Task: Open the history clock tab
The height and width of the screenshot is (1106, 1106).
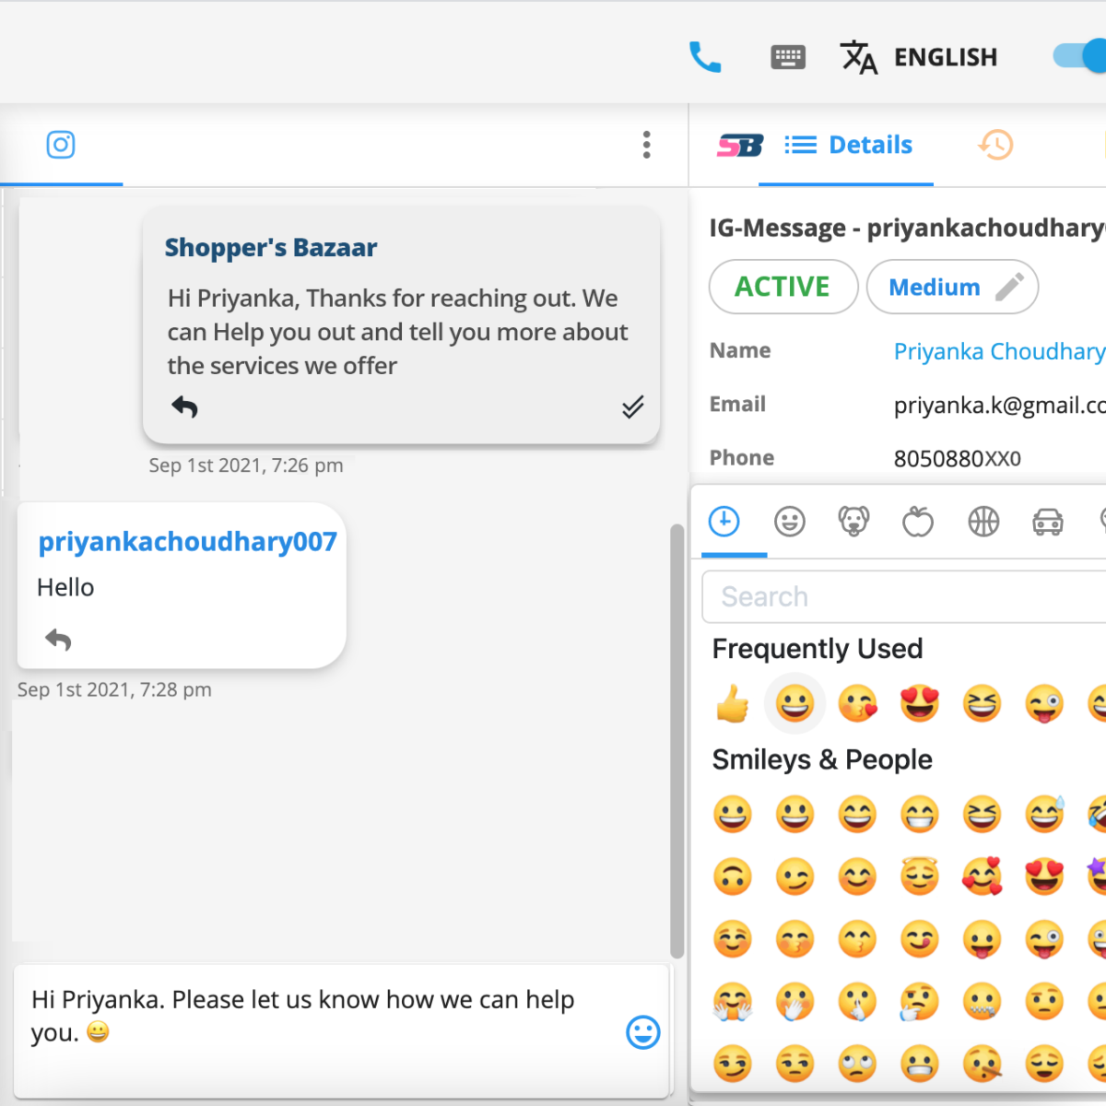Action: coord(996,145)
